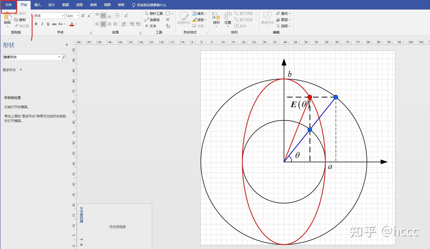Click the blue X connection point tool
Viewport: 430px width, 249px height.
(x=168, y=20)
